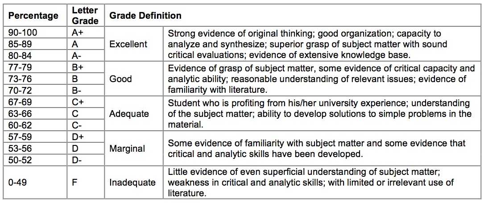The height and width of the screenshot is (203, 484).
Task: Click the F letter grade cell
Action: tap(86, 182)
